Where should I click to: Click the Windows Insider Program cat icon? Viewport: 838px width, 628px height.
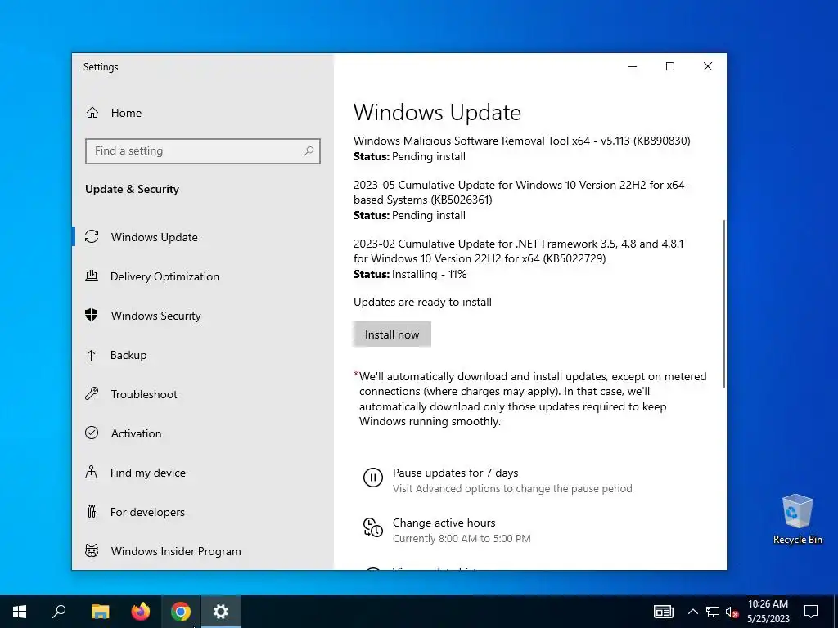pyautogui.click(x=92, y=550)
